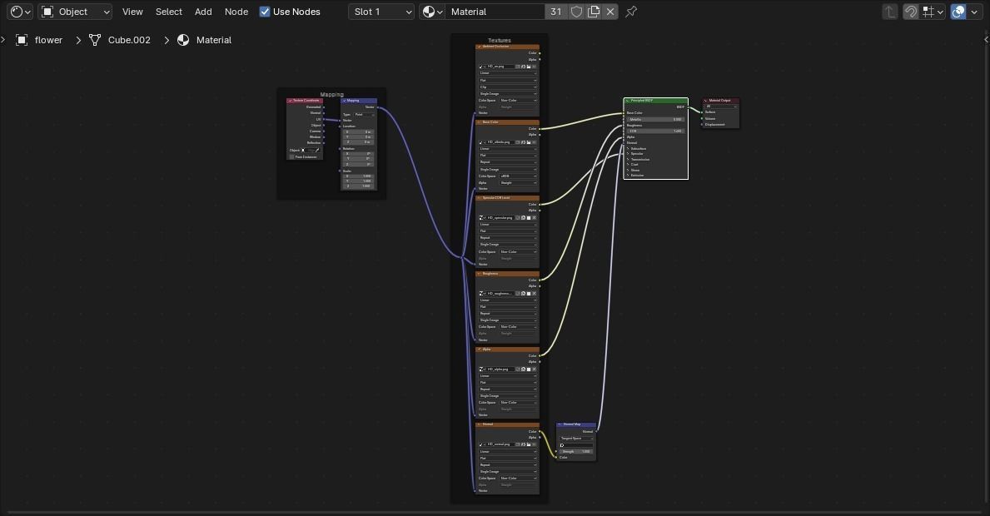Collapse the Base Color texture node
The width and height of the screenshot is (990, 516).
tap(479, 122)
